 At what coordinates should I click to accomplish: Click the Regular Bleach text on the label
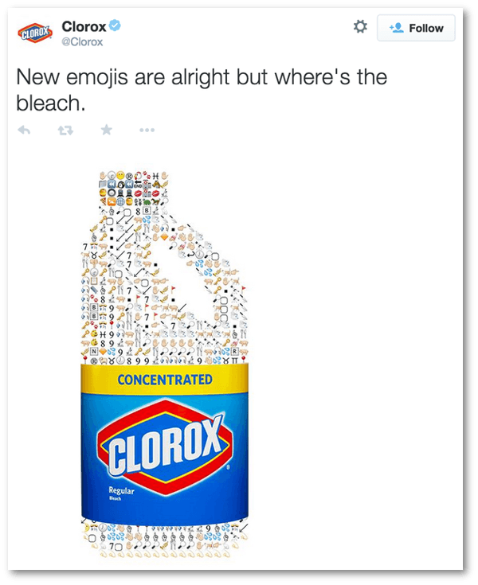[120, 493]
